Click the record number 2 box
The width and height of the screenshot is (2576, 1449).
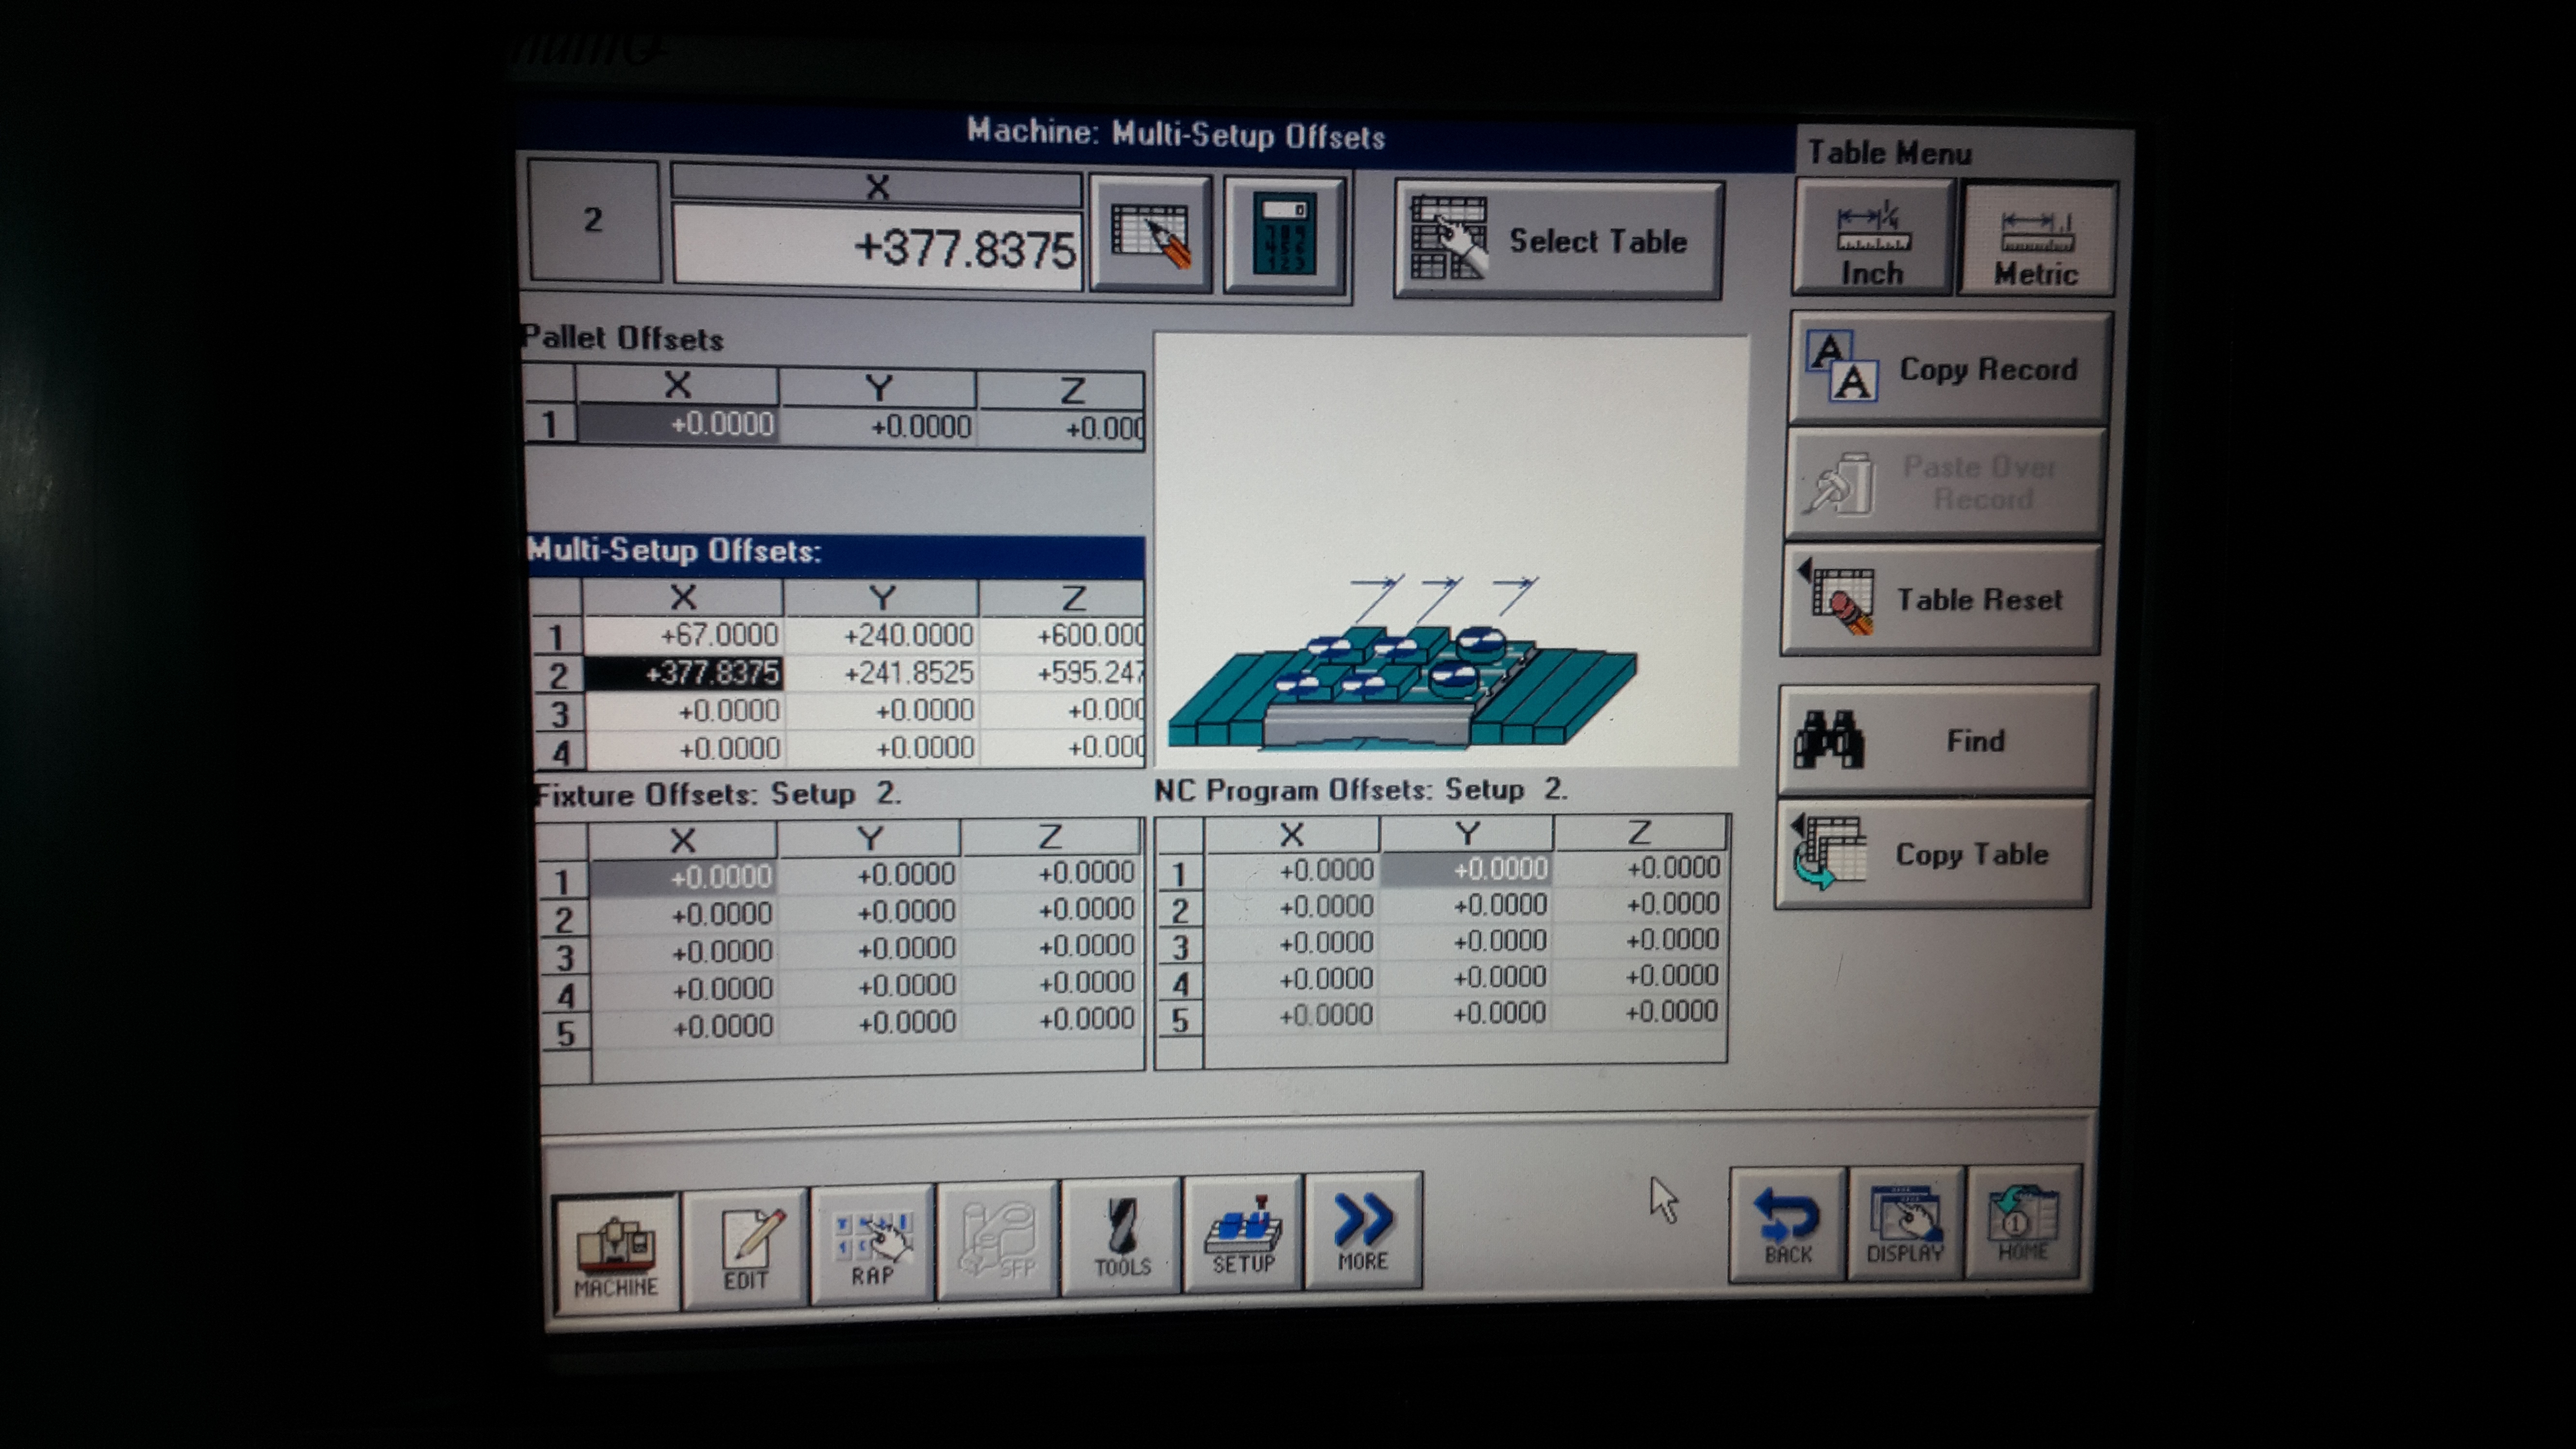(593, 220)
